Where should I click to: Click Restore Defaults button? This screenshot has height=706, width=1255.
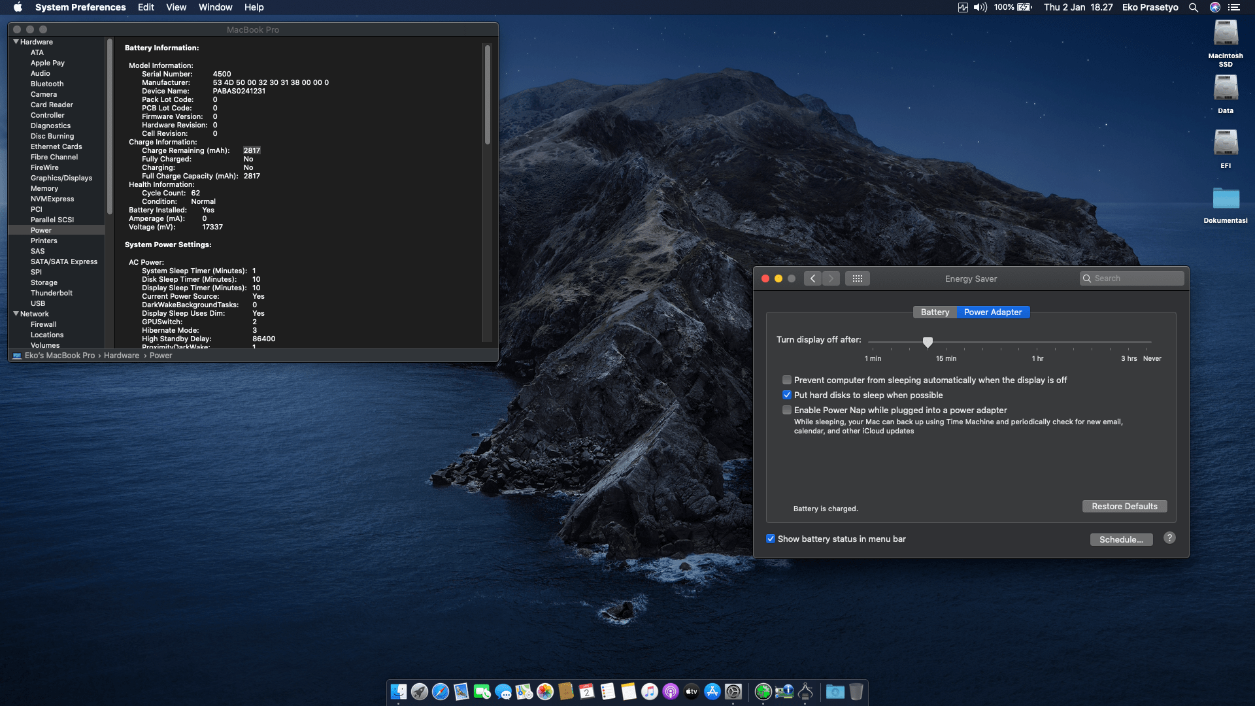[x=1124, y=507]
